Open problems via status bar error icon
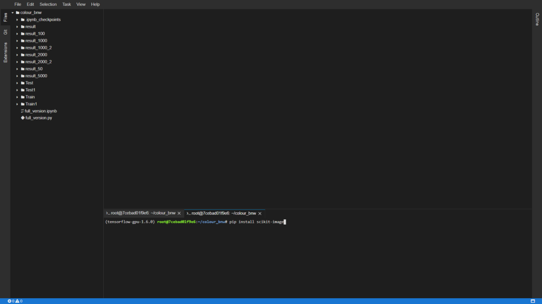The image size is (542, 304). (x=9, y=301)
